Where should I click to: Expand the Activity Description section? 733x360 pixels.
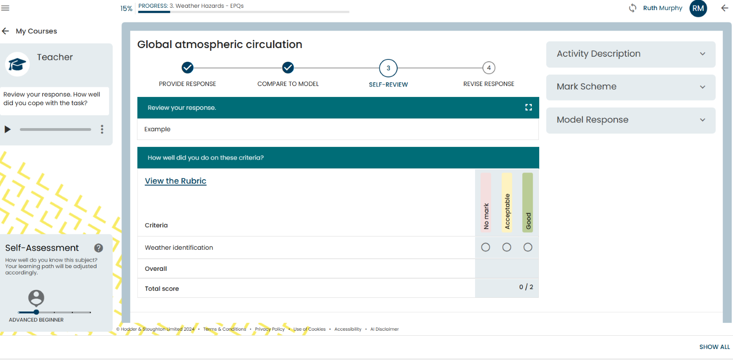coord(631,54)
